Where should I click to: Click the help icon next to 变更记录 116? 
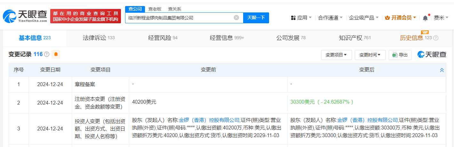click(47, 55)
